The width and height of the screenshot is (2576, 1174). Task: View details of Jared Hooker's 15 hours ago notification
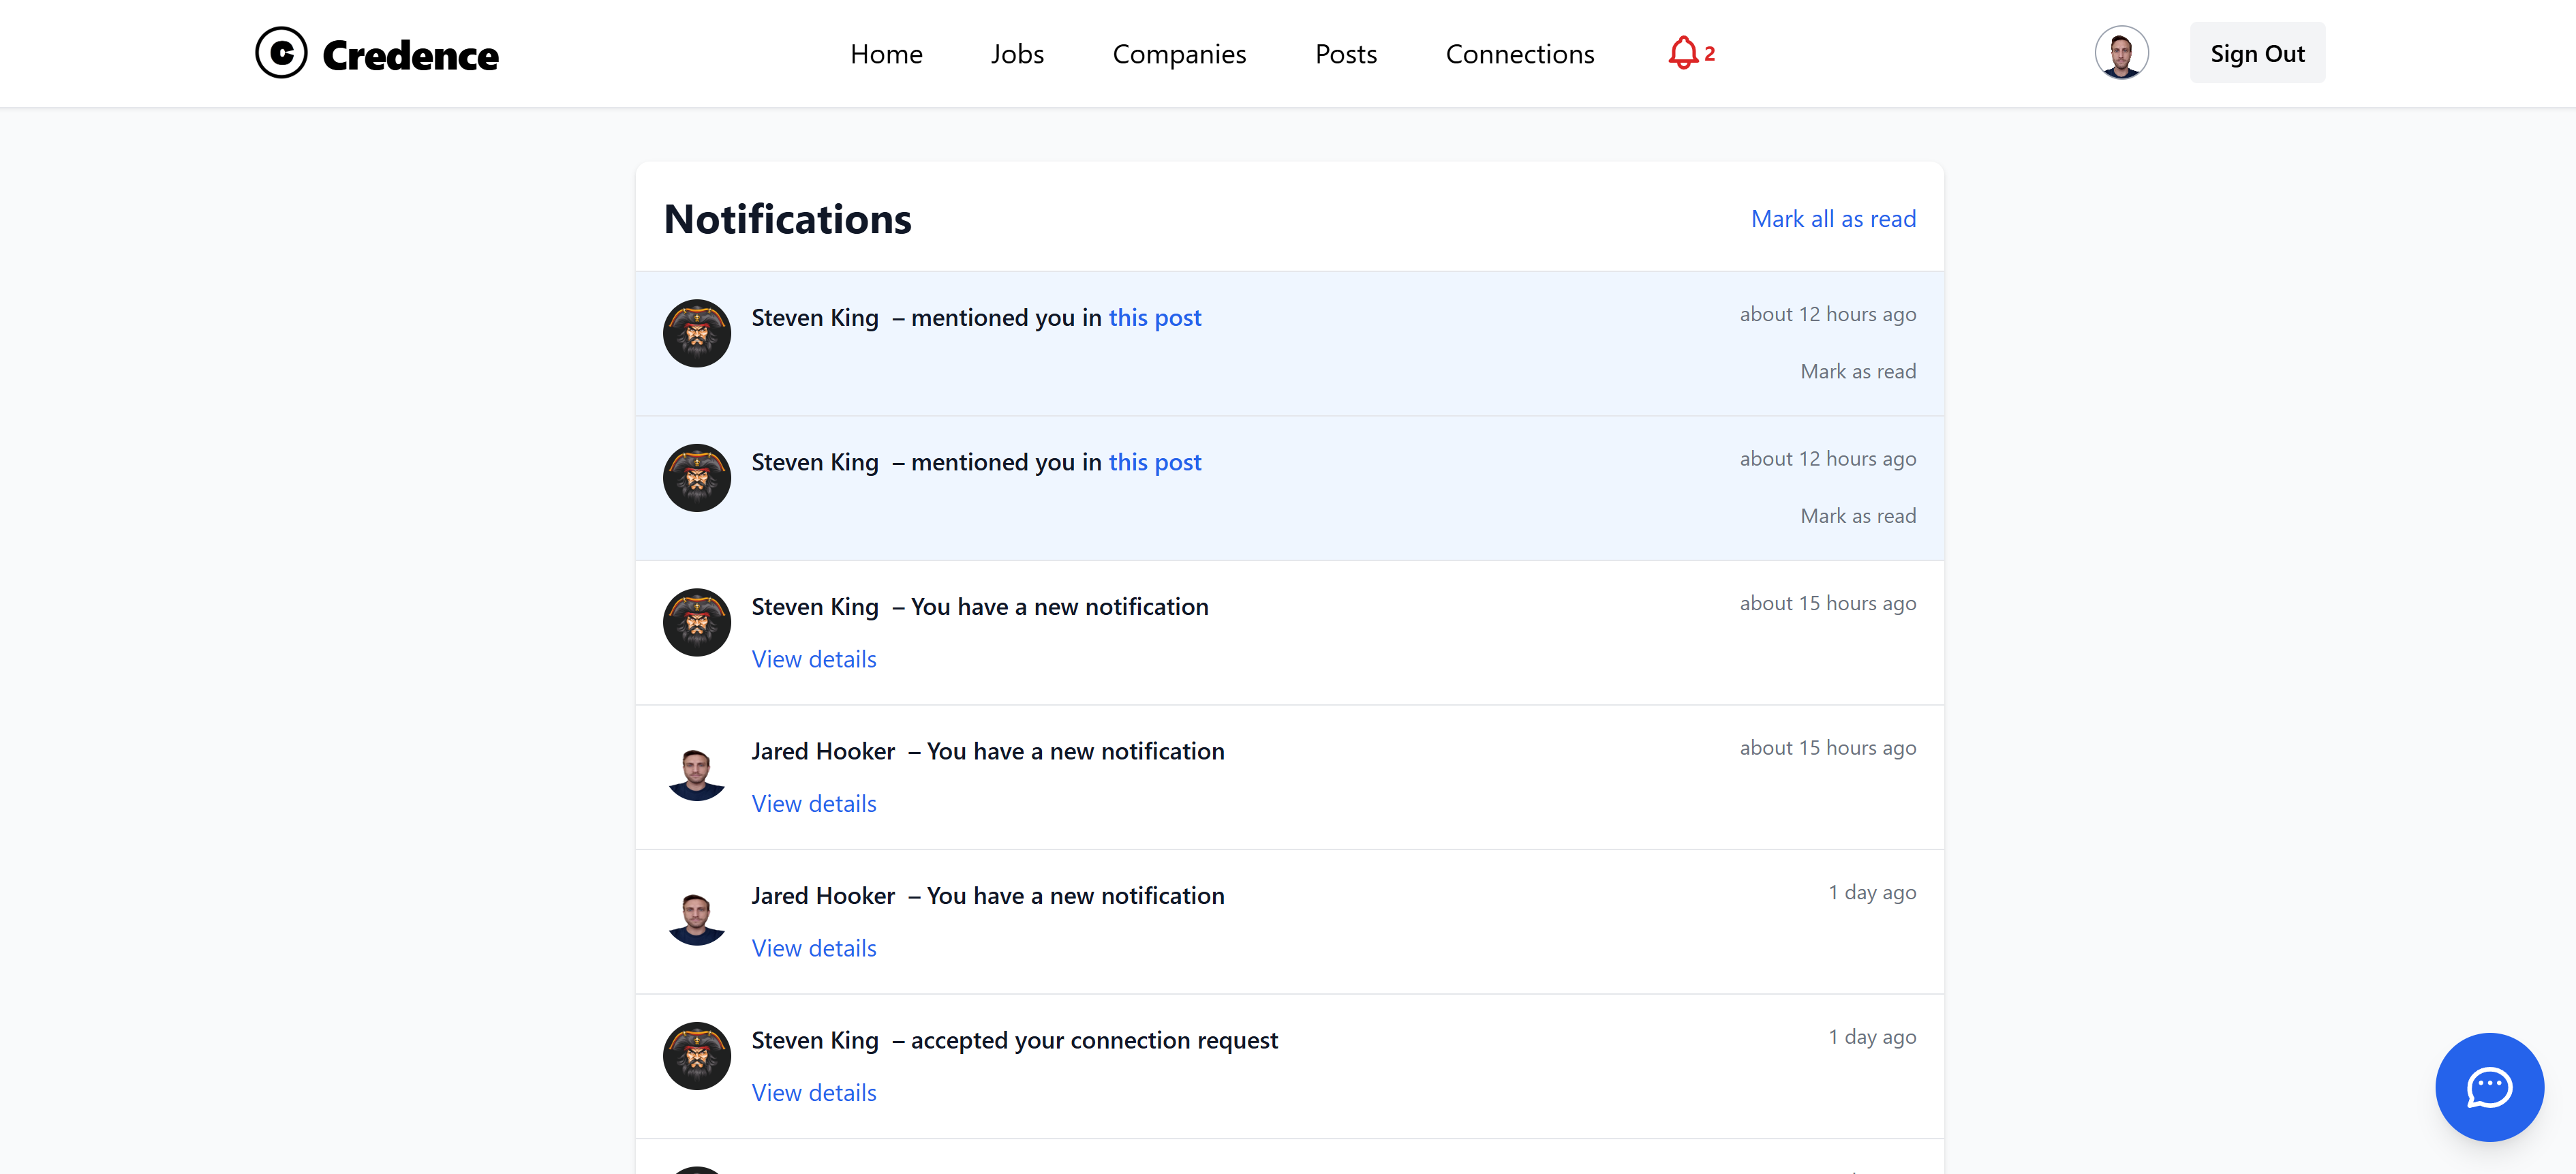tap(813, 804)
